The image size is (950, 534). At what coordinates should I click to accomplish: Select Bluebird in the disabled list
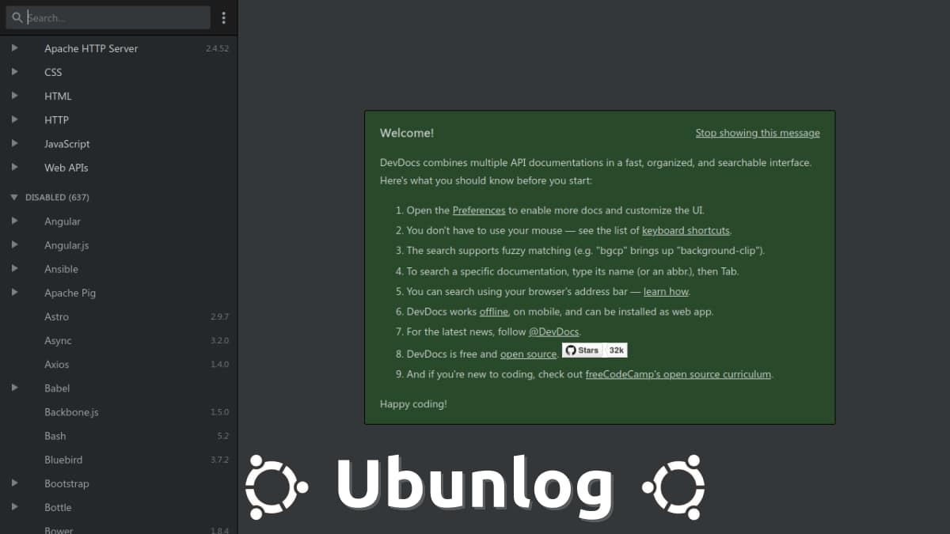click(63, 460)
